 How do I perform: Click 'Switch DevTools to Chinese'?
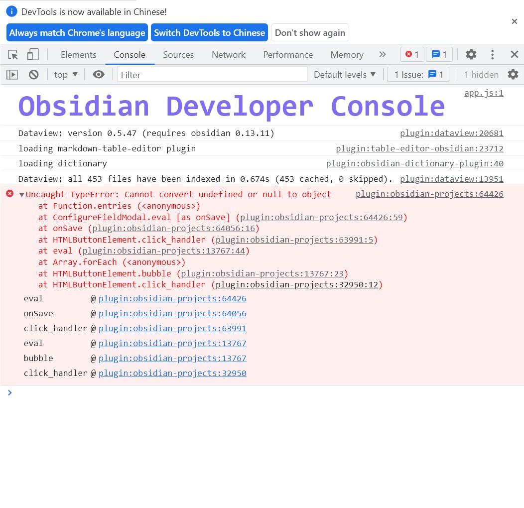click(x=209, y=32)
